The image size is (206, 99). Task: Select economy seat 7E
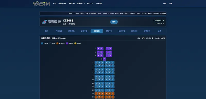(110, 70)
